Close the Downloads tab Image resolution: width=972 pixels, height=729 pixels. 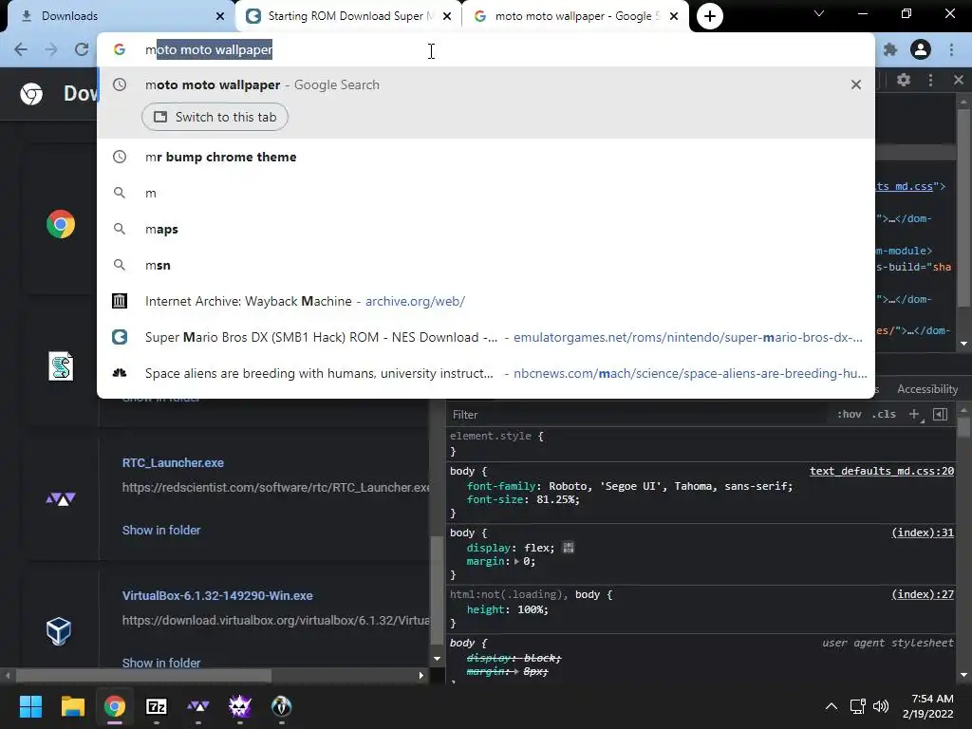[220, 16]
